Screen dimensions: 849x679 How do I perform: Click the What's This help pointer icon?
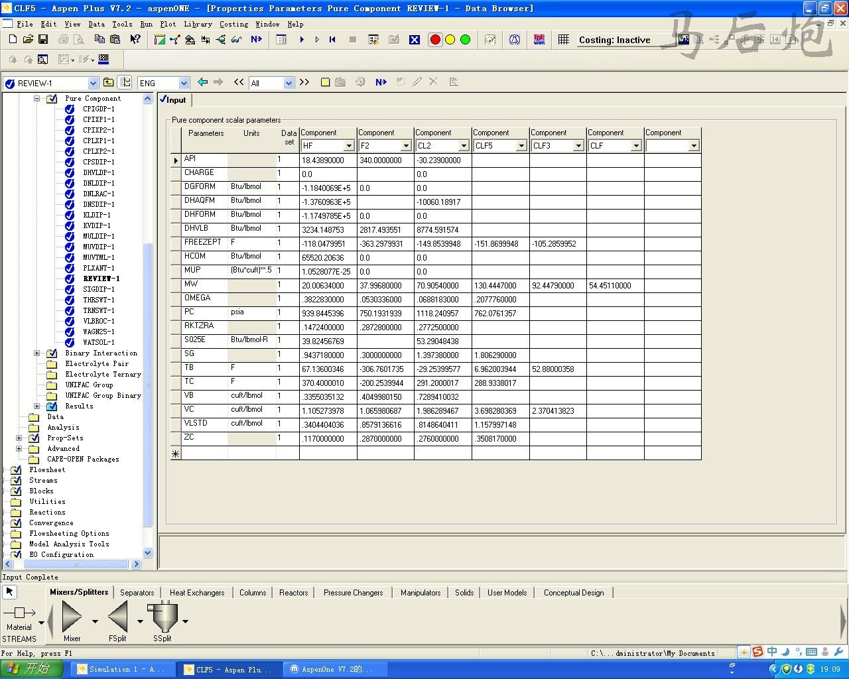[x=135, y=40]
